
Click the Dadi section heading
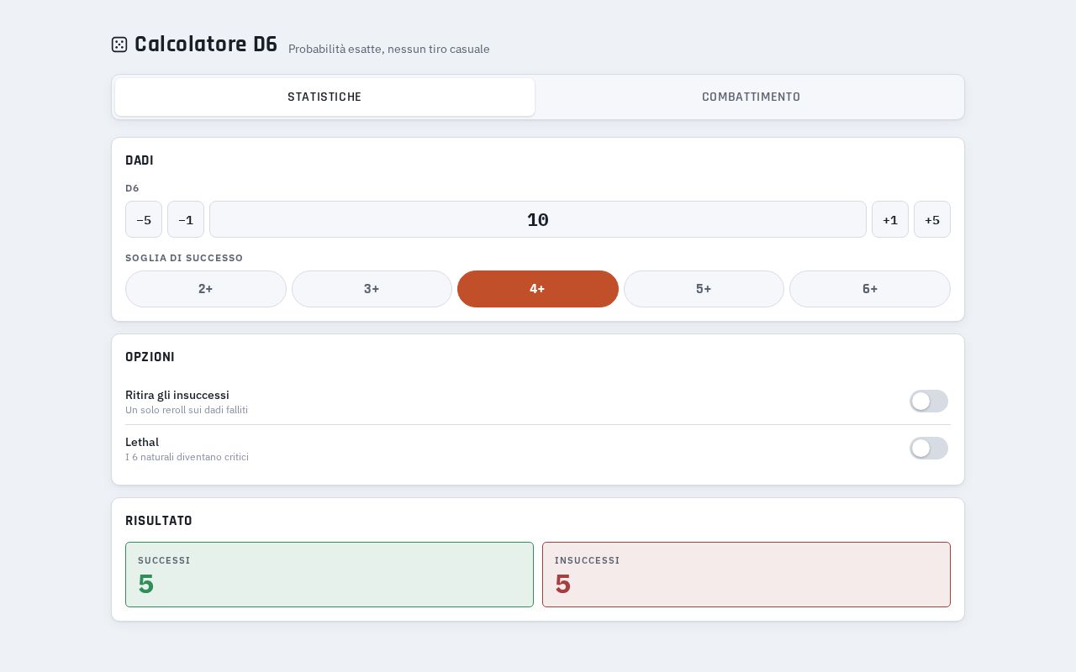[x=140, y=160]
